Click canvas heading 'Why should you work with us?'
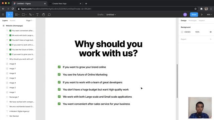This screenshot has height=120, width=214. click(x=108, y=49)
